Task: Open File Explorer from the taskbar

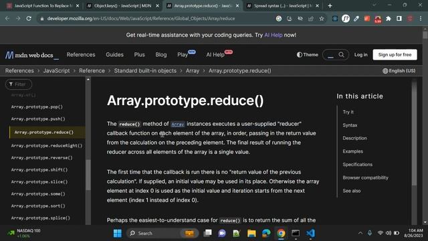Action: pyautogui.click(x=251, y=233)
